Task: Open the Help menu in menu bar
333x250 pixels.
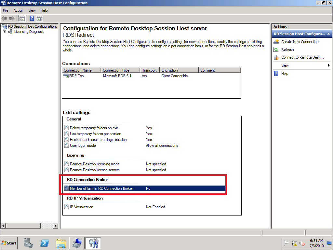Action: point(44,10)
